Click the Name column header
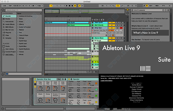 pyautogui.click(x=29, y=14)
